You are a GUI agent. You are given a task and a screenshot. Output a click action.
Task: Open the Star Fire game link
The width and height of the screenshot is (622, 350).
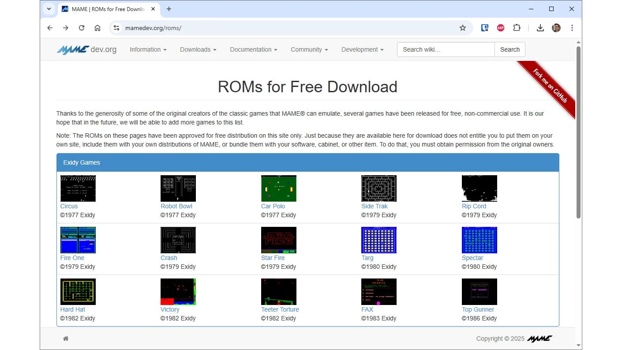tap(273, 258)
